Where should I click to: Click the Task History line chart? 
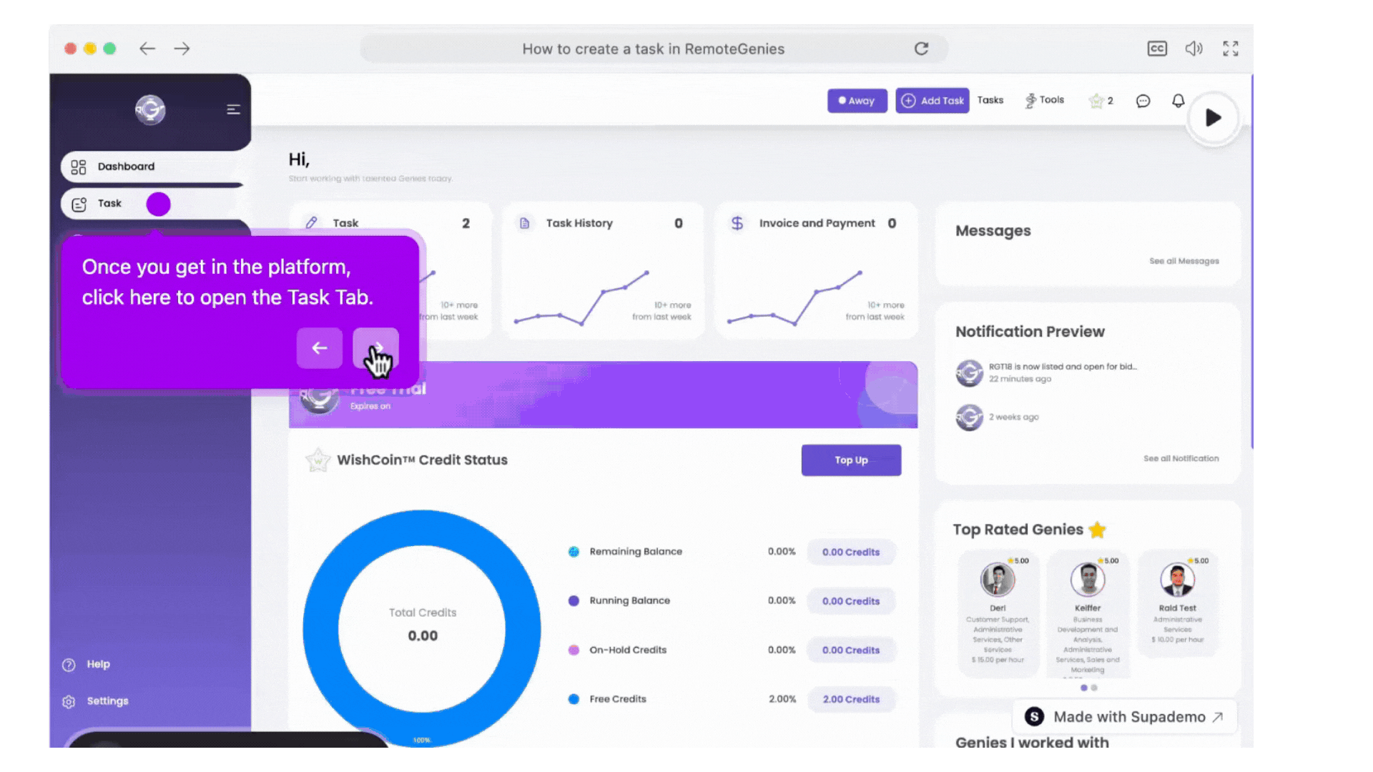(x=581, y=298)
